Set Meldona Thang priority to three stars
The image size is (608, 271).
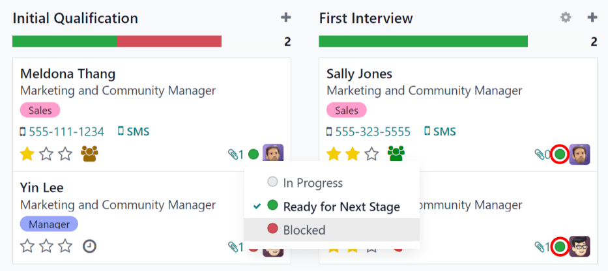(65, 154)
